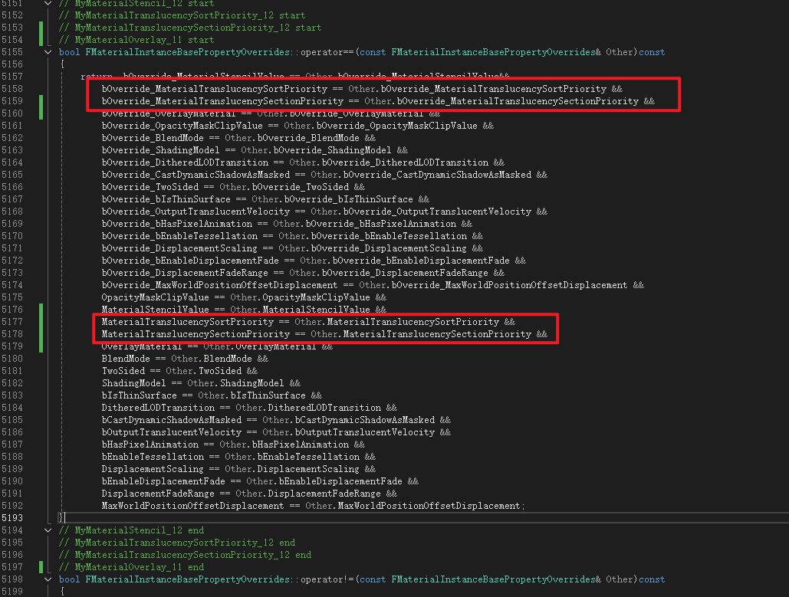Click the green change marker beside line 5159
The height and width of the screenshot is (597, 789).
point(41,101)
